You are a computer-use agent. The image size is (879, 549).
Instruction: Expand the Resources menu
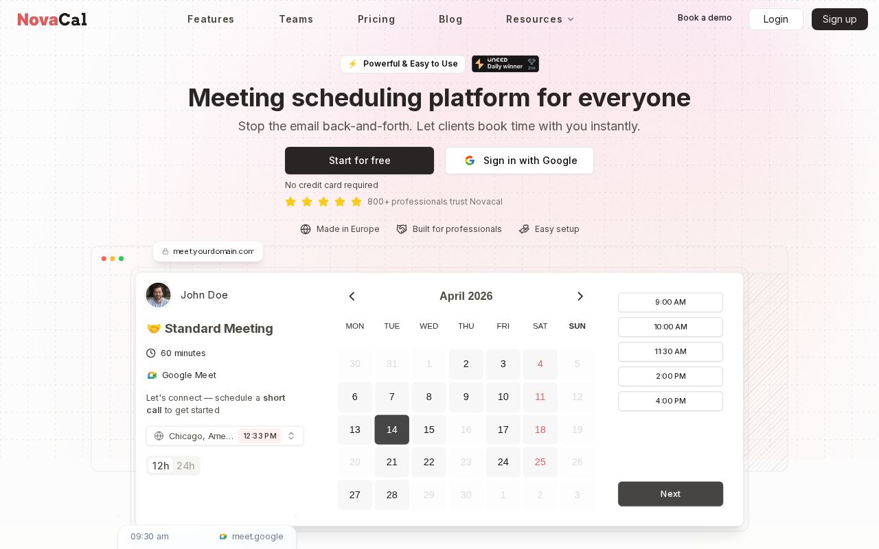pyautogui.click(x=540, y=19)
